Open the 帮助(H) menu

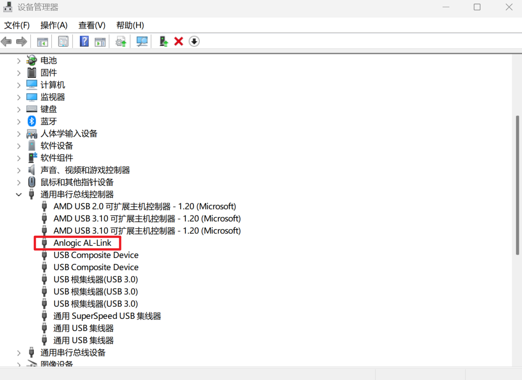[x=130, y=25]
